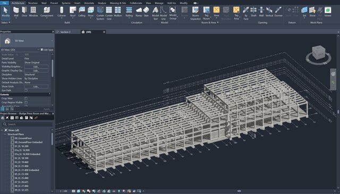Click the Project Browser search field
This screenshot has height=194, width=340.
pos(27,124)
